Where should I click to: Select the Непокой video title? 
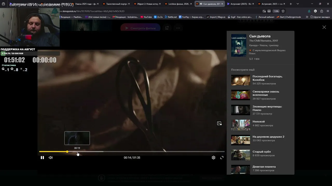pyautogui.click(x=259, y=122)
